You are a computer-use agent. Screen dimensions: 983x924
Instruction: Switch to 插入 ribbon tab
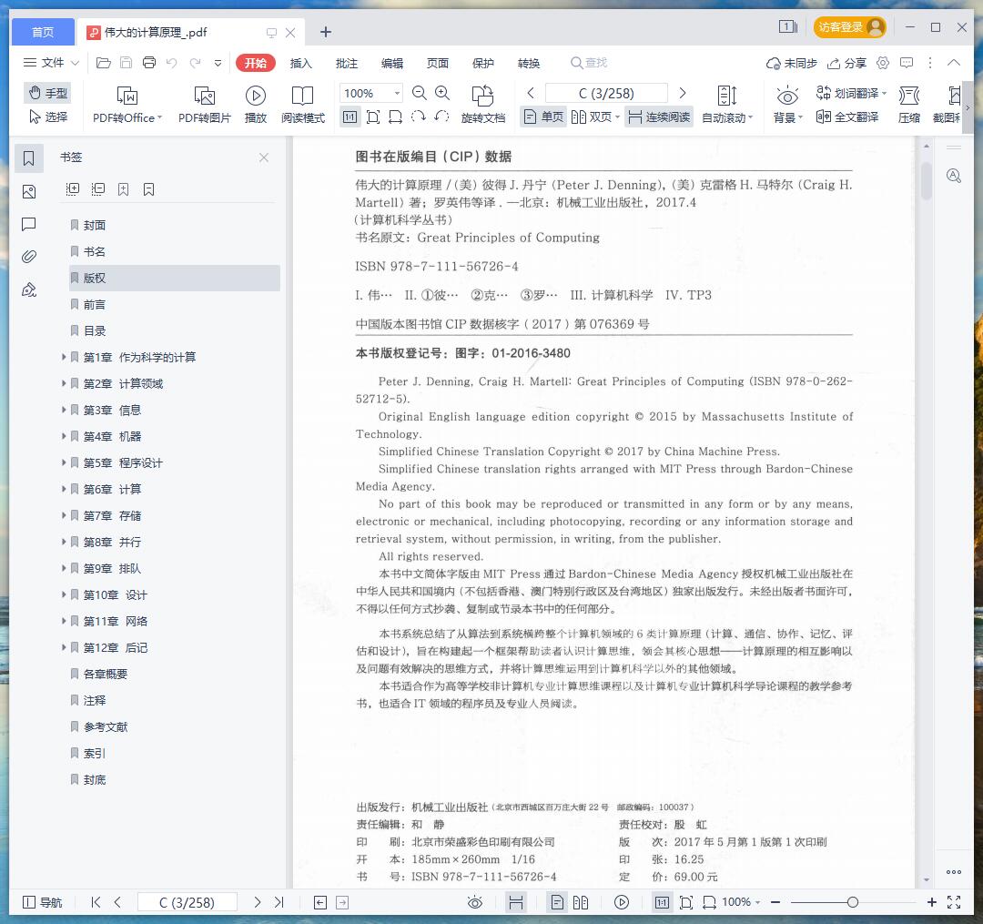[x=300, y=64]
